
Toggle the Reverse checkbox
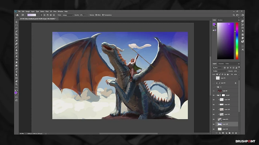[88, 15]
